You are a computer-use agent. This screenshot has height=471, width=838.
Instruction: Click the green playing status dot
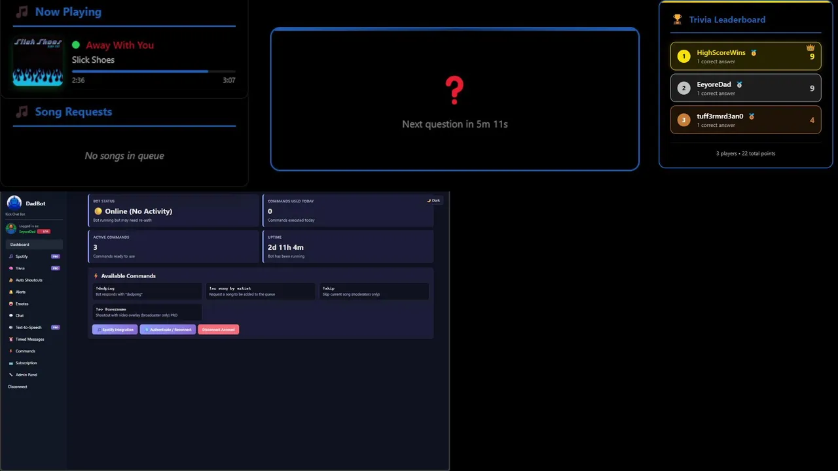pos(76,45)
